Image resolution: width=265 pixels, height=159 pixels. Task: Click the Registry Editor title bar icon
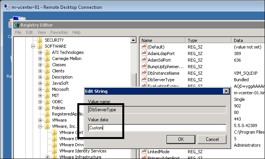[x=17, y=25]
